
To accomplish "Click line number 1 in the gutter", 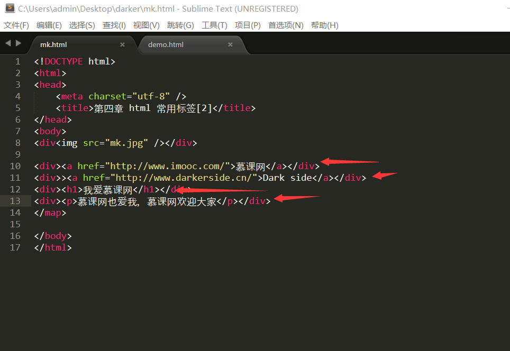I will (18, 61).
